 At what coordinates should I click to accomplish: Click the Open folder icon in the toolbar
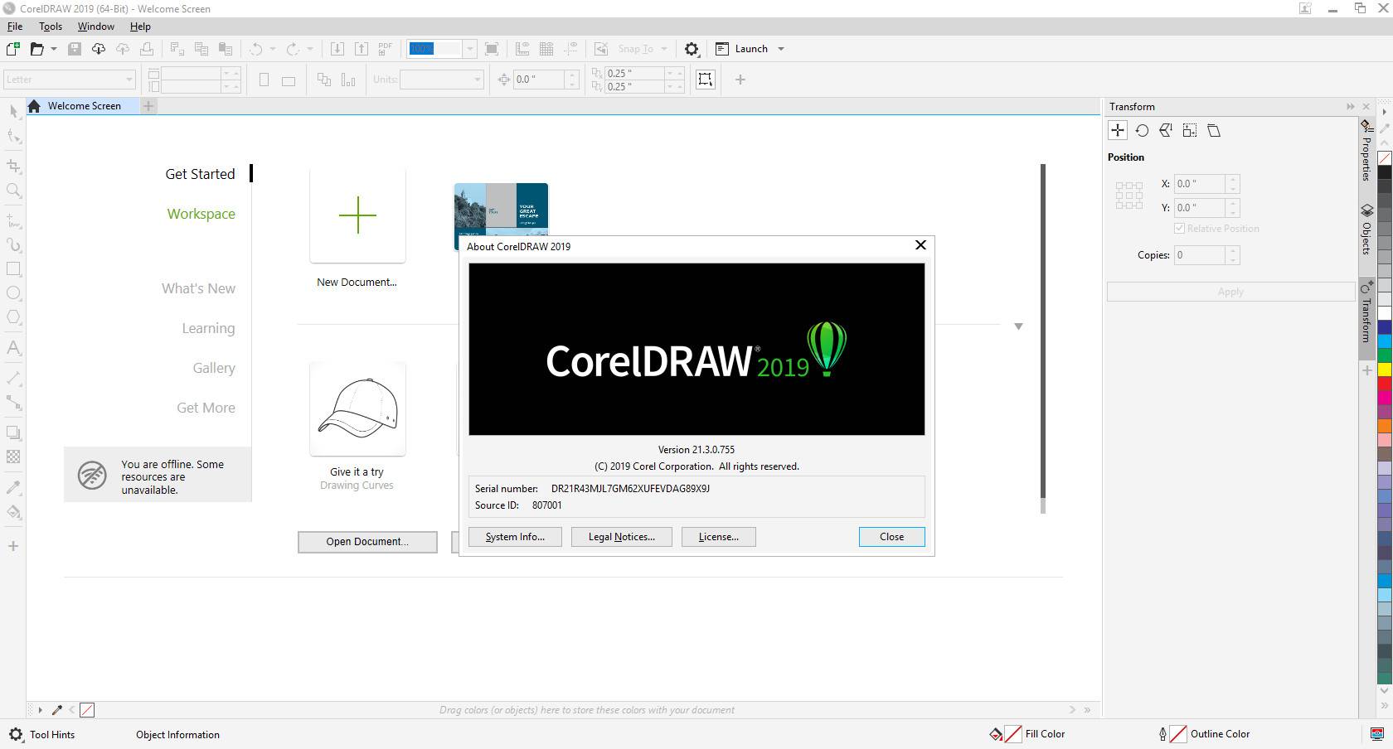tap(36, 49)
